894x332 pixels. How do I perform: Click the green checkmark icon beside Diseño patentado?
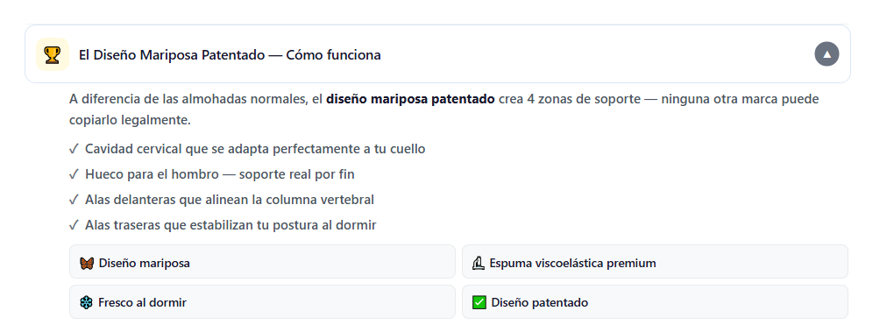tap(479, 302)
